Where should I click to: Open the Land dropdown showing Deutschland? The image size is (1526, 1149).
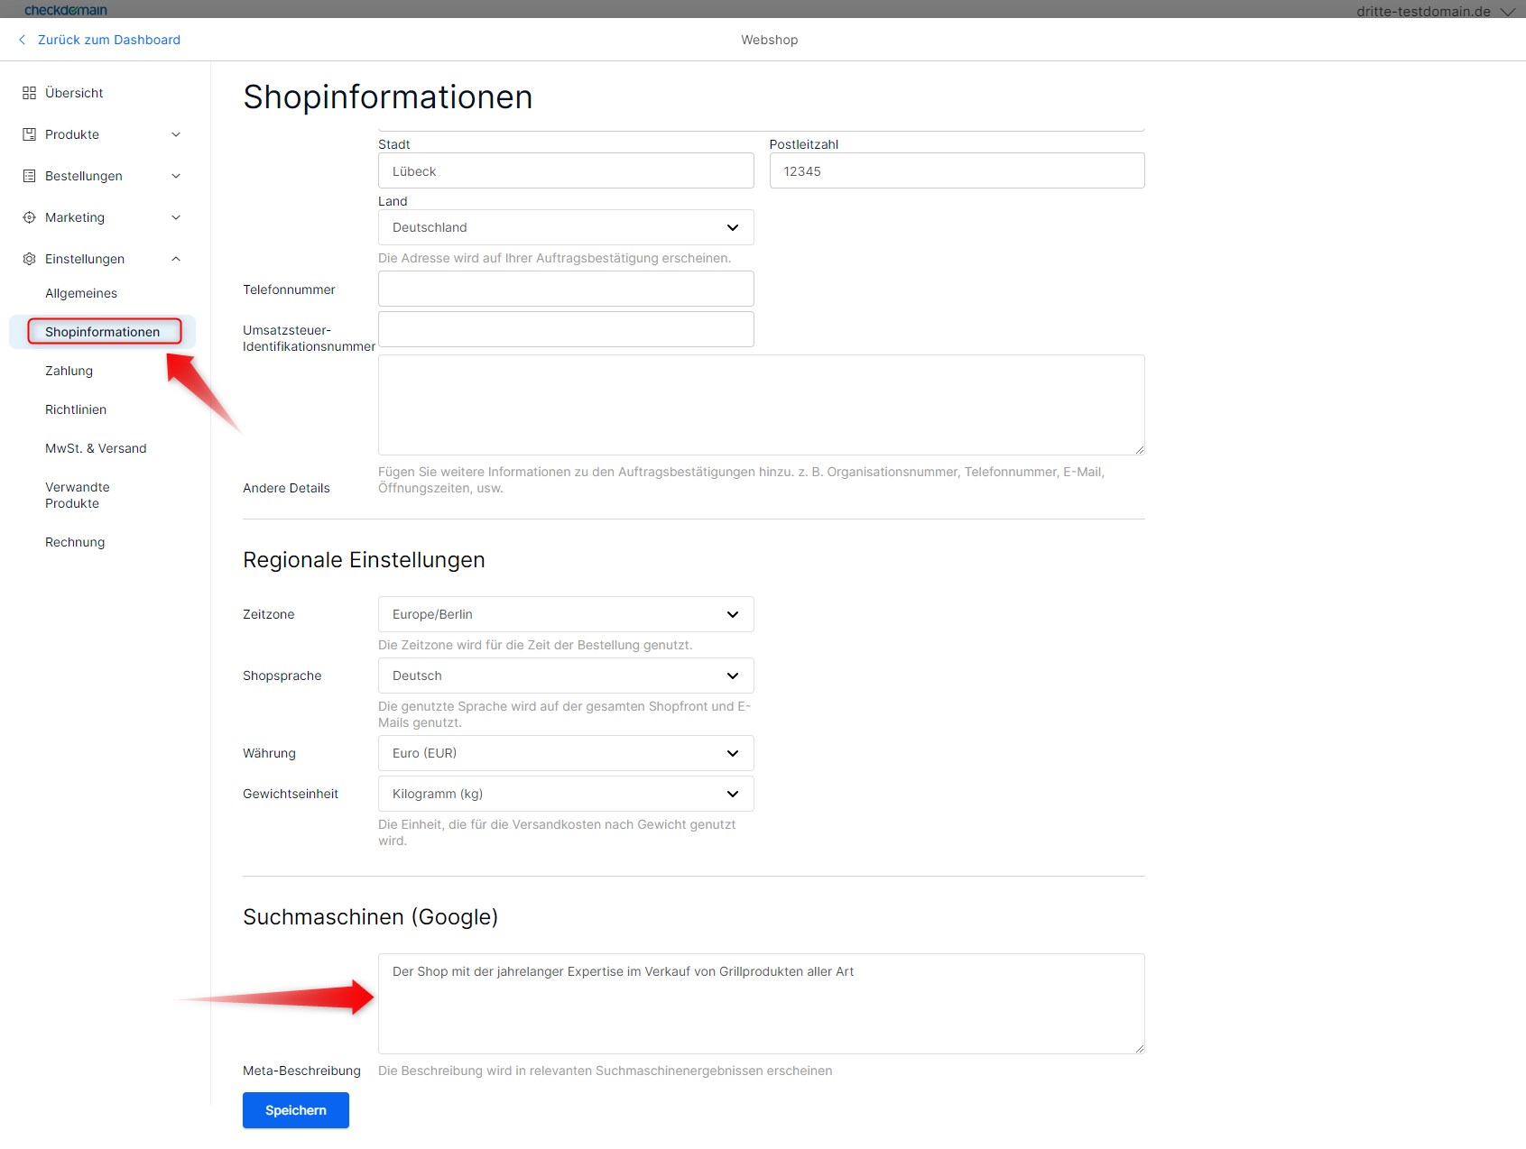[x=565, y=227]
